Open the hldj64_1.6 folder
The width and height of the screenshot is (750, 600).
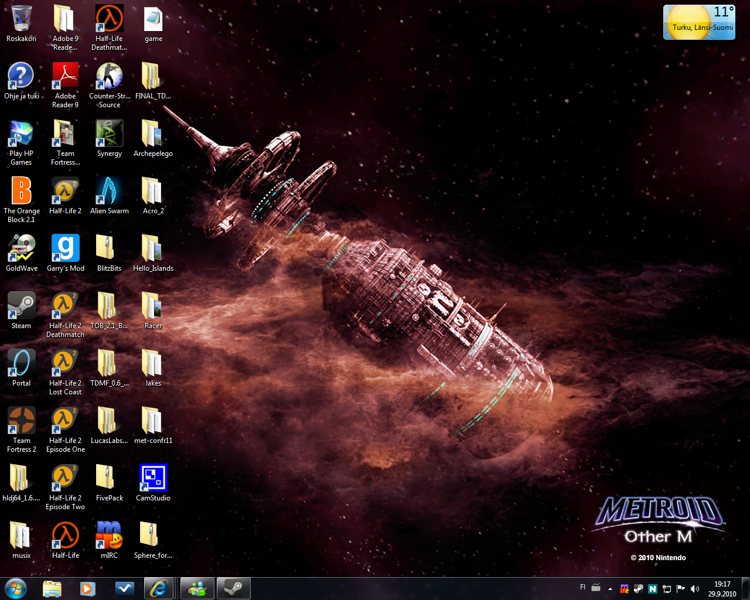22,483
